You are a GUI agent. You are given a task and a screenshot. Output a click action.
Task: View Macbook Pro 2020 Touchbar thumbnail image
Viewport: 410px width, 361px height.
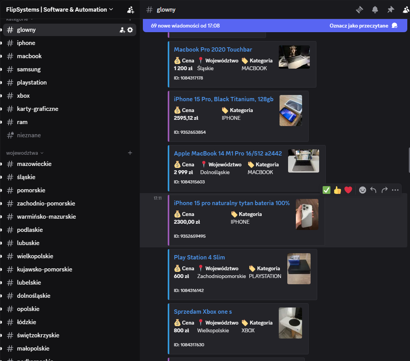294,57
